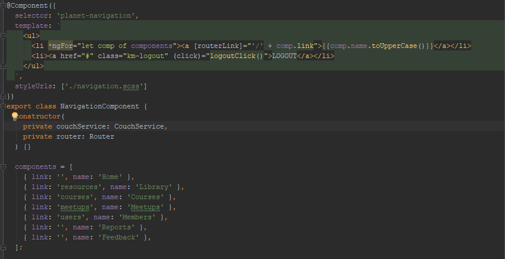Click the constructor keyword
505x259 pixels.
pos(39,116)
